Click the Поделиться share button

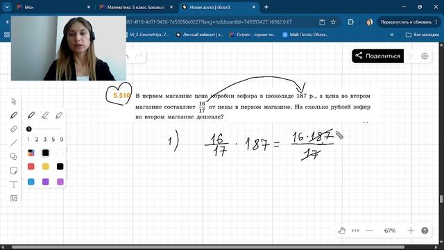[x=377, y=56]
